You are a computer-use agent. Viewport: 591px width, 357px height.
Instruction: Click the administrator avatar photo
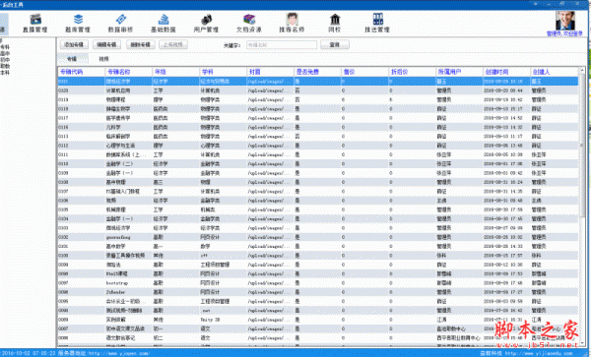coord(565,21)
